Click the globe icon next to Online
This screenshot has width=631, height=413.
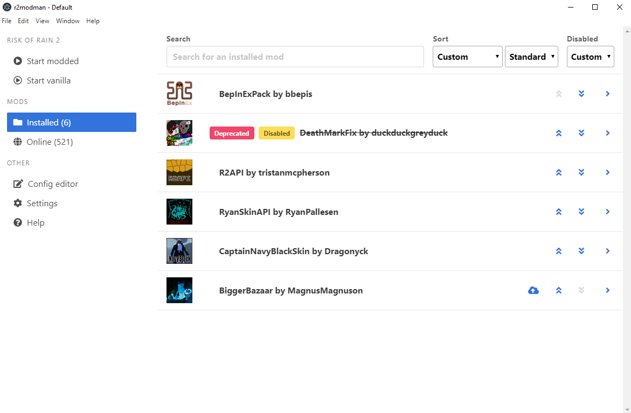pos(18,142)
